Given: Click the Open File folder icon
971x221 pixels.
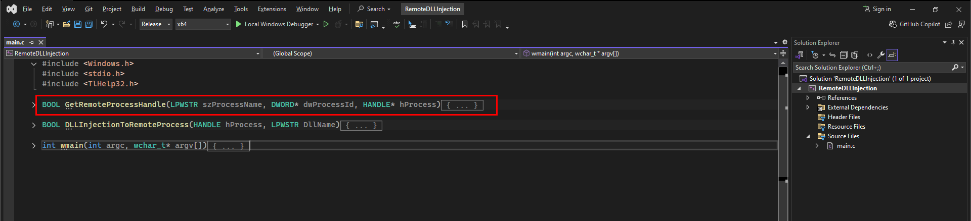Looking at the screenshot, I should [66, 24].
